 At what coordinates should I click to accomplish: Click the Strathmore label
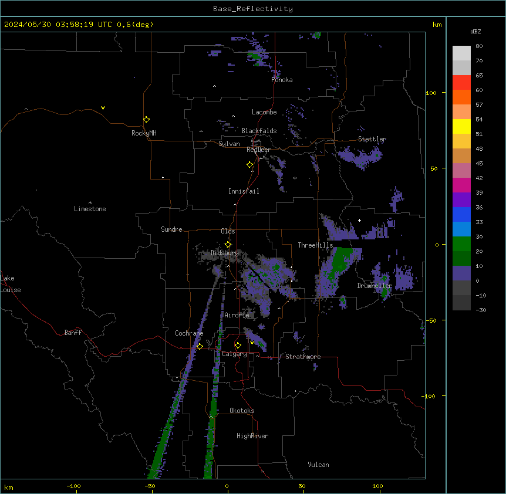[303, 357]
